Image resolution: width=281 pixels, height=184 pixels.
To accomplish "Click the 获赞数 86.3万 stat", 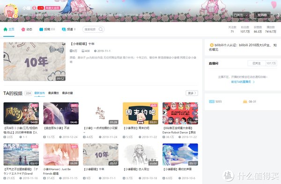I will click(258, 29).
